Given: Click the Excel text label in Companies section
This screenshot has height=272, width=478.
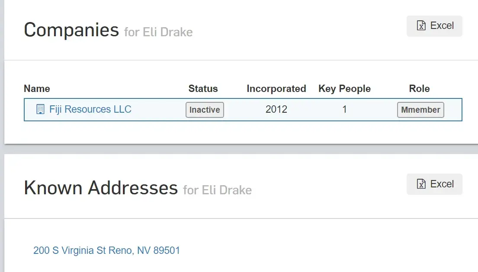Looking at the screenshot, I should (x=442, y=26).
